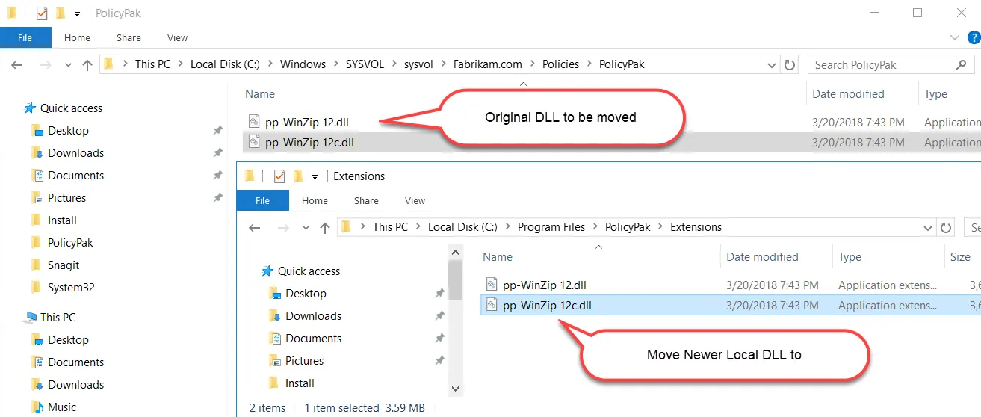Select pp-WinZip 12c.dll in PolicyPak window
This screenshot has height=417, width=981.
point(309,142)
